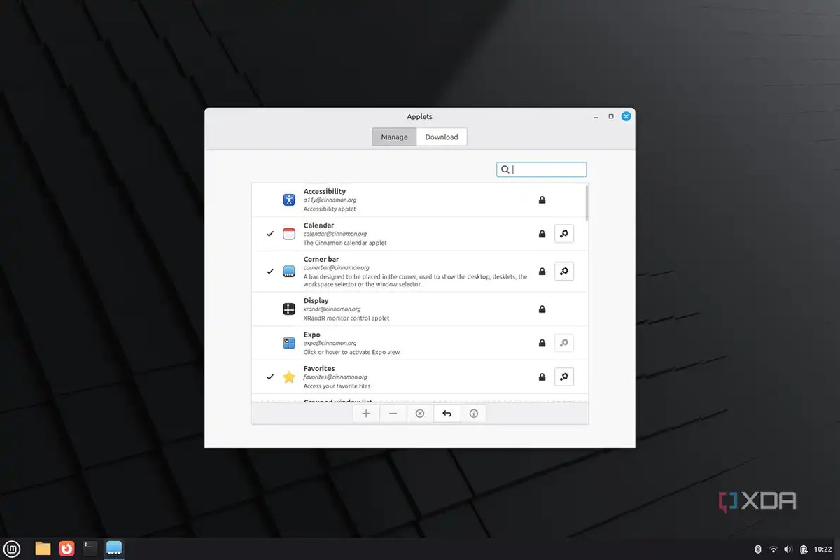This screenshot has width=840, height=560.
Task: Click the Calendar applet icon
Action: pyautogui.click(x=289, y=234)
